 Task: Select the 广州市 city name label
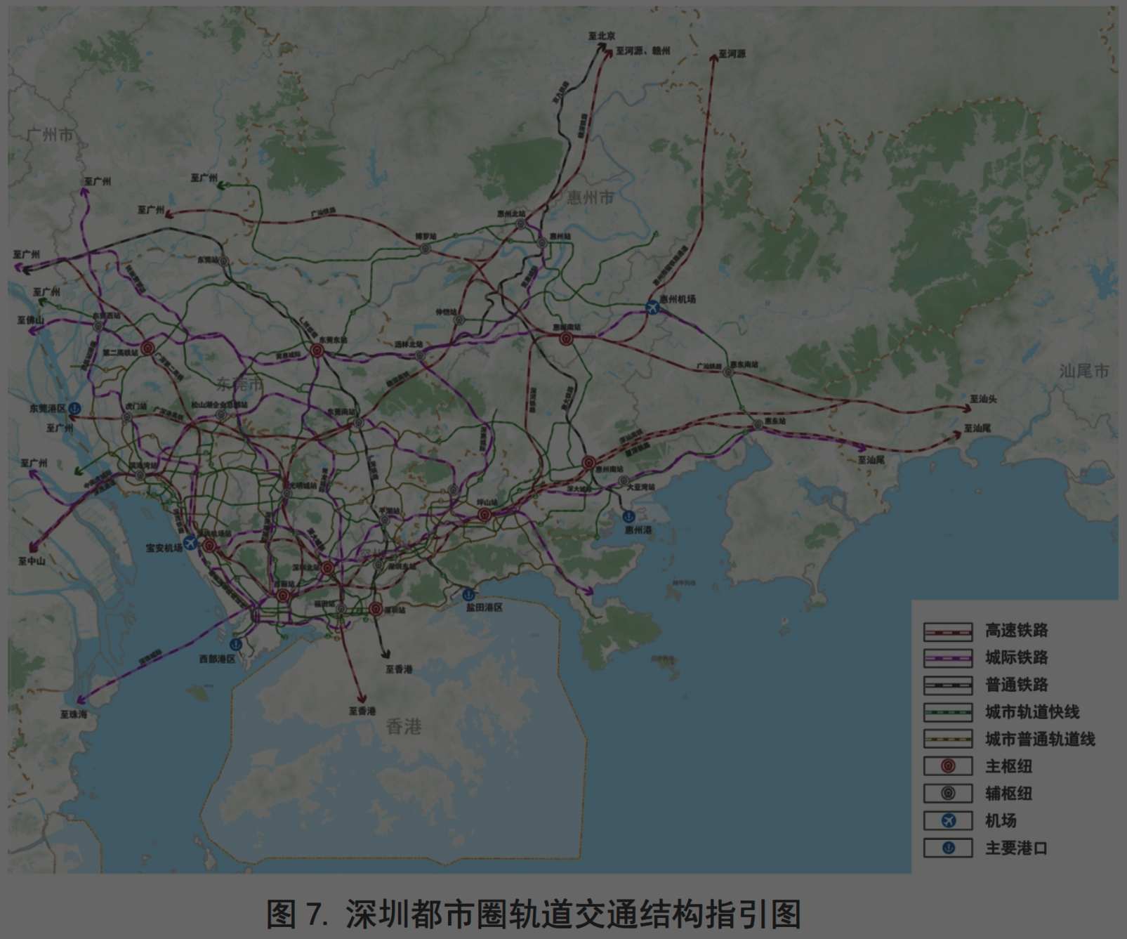50,134
